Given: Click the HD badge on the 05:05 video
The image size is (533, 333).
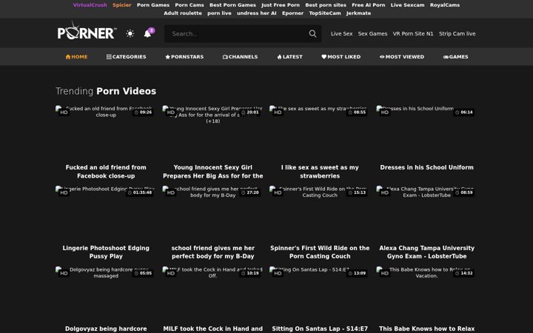Looking at the screenshot, I should coord(64,273).
